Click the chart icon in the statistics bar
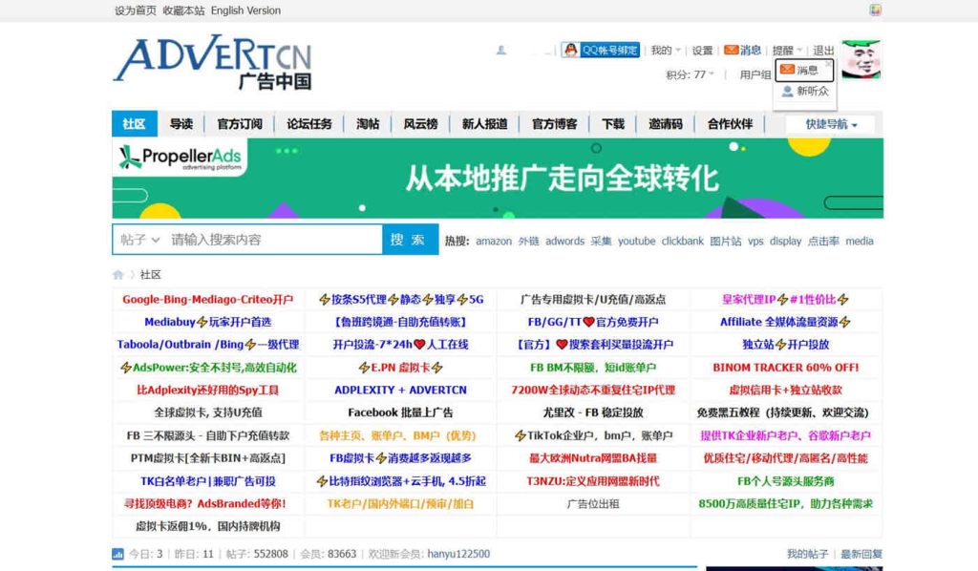This screenshot has width=978, height=571. 118,553
